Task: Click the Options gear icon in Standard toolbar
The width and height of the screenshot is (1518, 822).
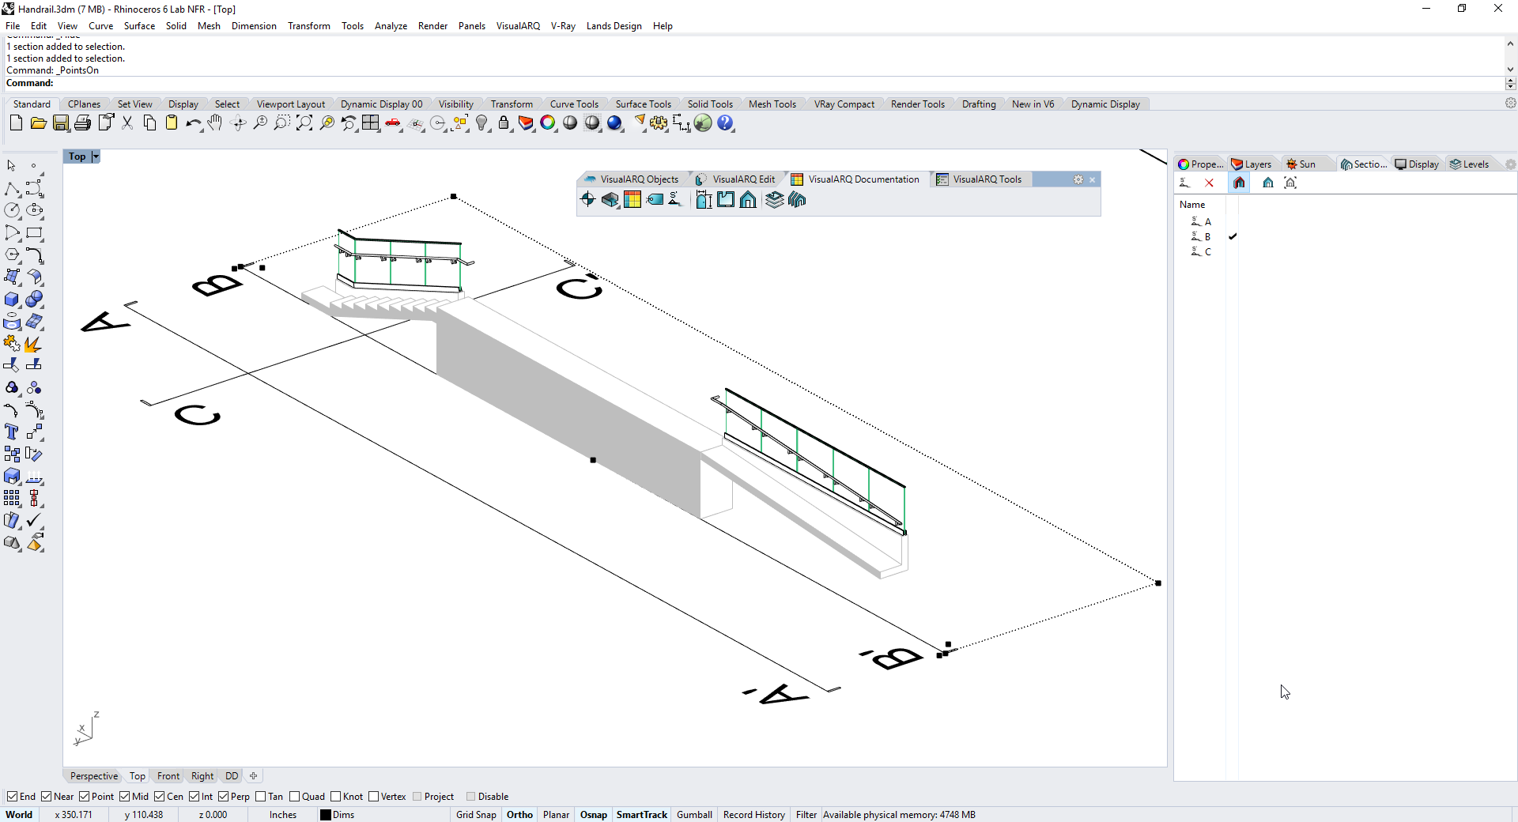Action: [x=659, y=123]
